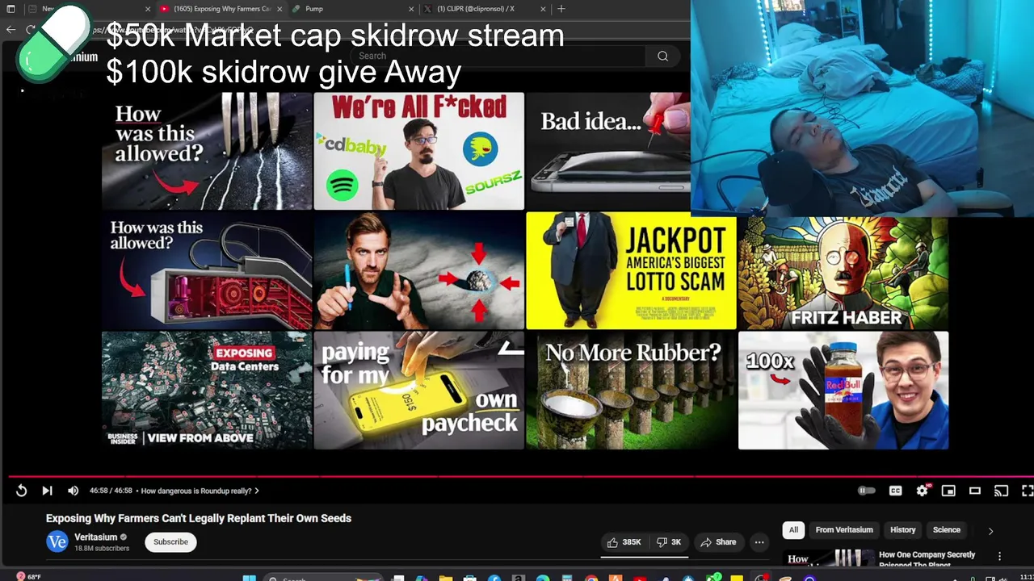This screenshot has height=581, width=1034.
Task: Open How One Company Secretly Poisoned video
Action: (927, 559)
